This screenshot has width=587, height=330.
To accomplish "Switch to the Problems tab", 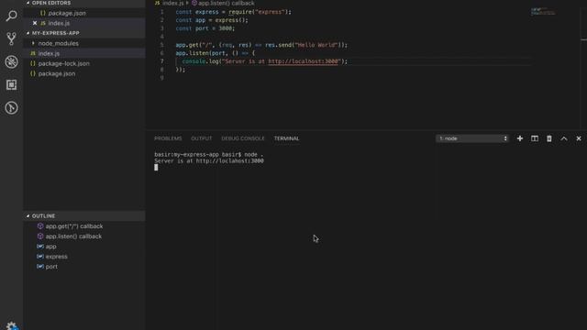I will coord(168,138).
